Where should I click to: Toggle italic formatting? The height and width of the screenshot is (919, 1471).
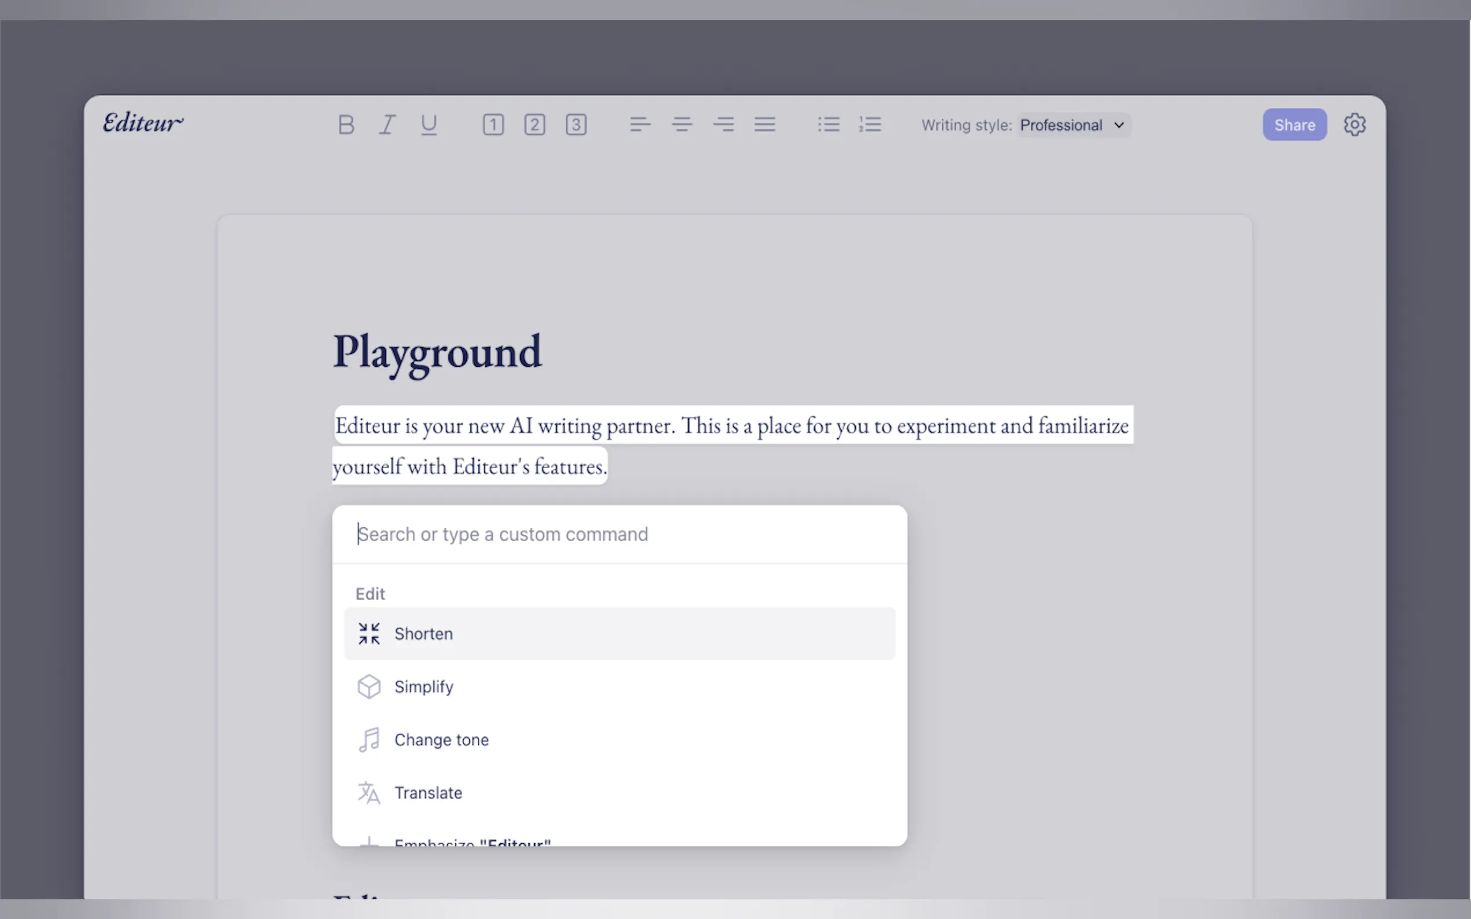(x=387, y=124)
